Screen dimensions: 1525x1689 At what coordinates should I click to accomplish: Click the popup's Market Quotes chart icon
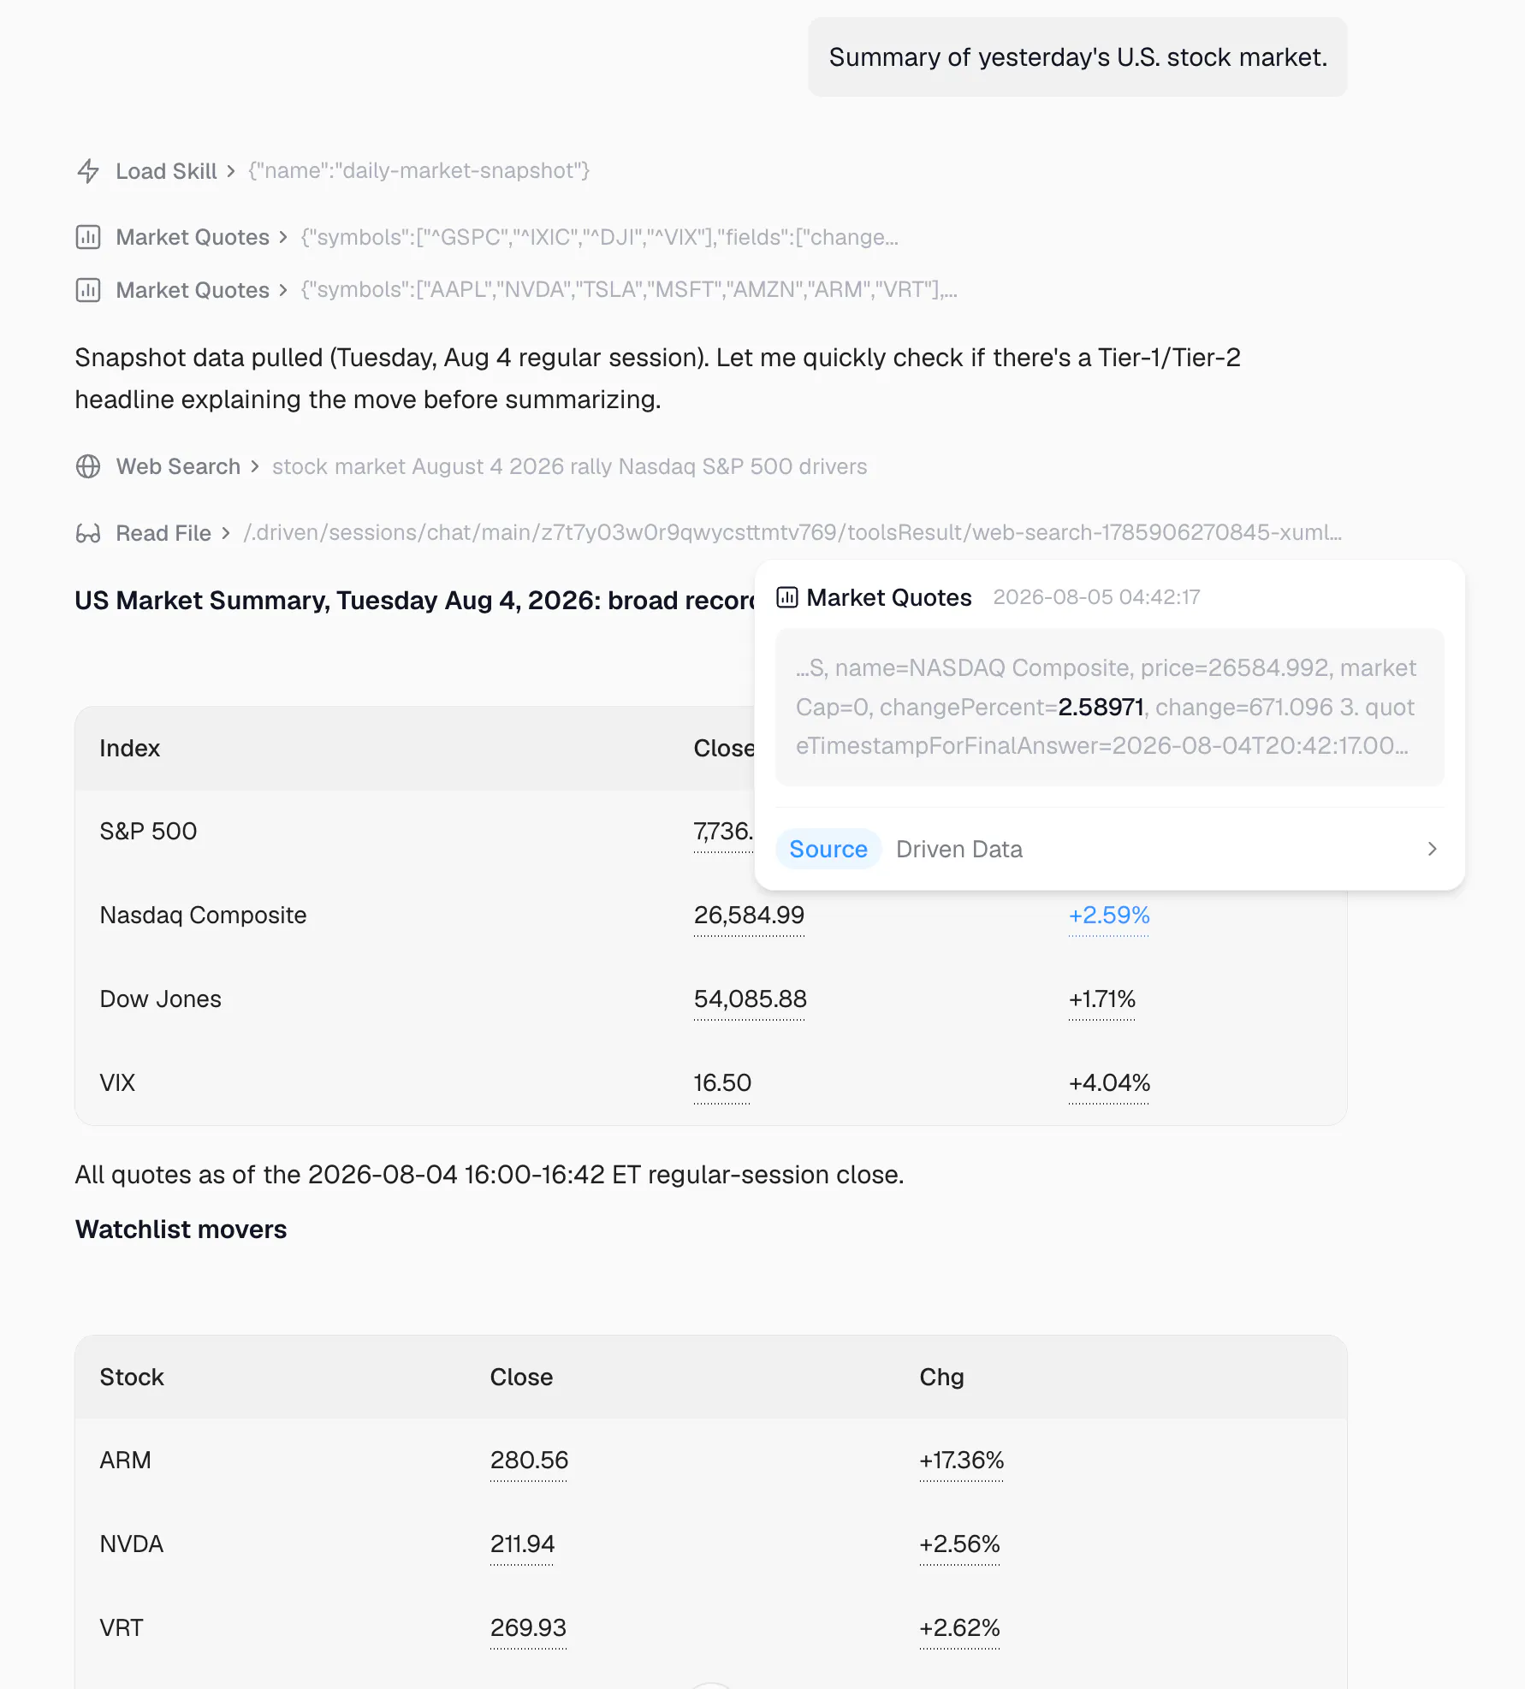[787, 597]
